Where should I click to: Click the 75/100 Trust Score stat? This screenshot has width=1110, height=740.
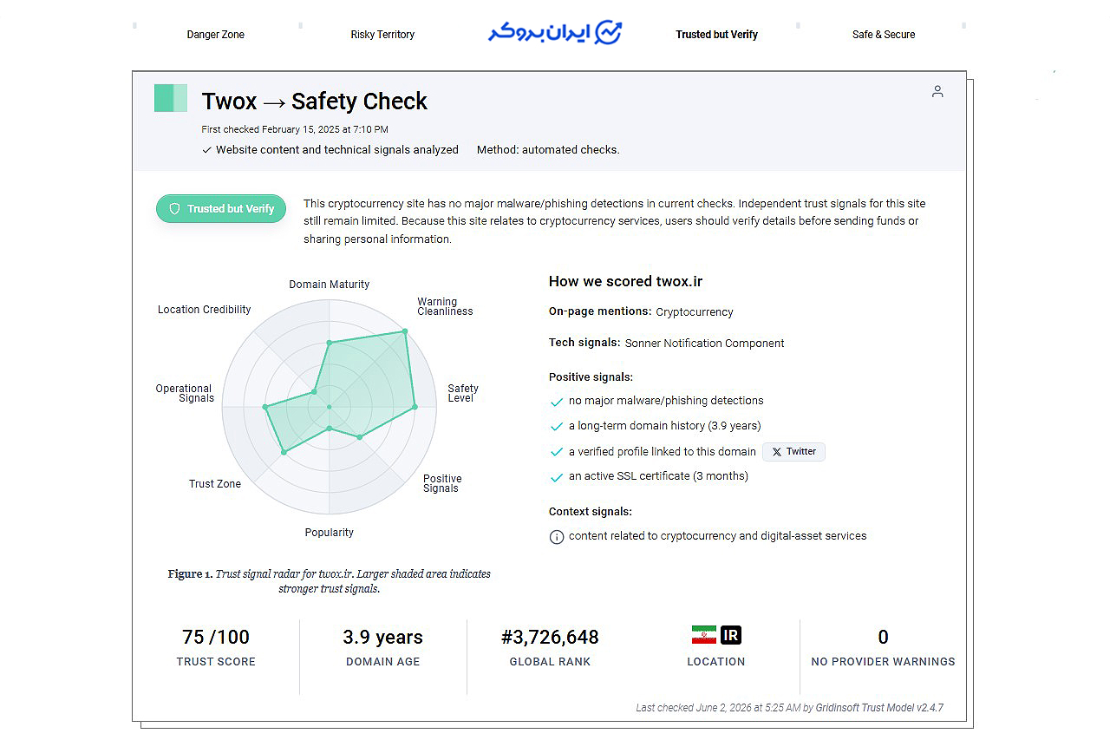216,647
